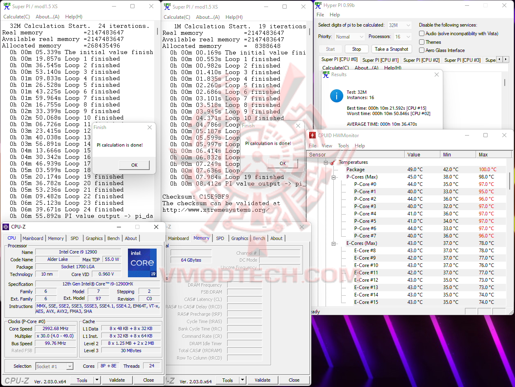Open the Priority Normal dropdown

pyautogui.click(x=349, y=36)
